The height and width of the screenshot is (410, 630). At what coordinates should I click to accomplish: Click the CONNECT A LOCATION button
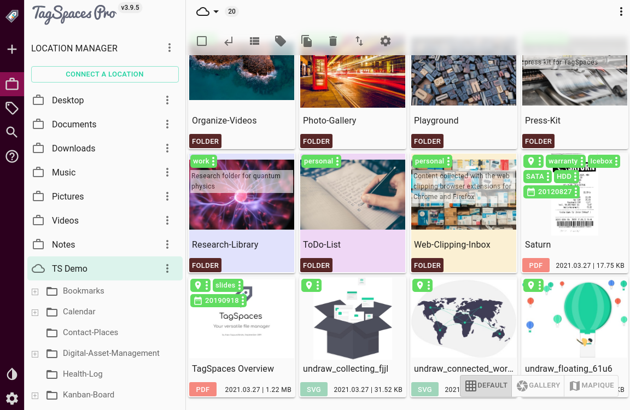point(104,74)
